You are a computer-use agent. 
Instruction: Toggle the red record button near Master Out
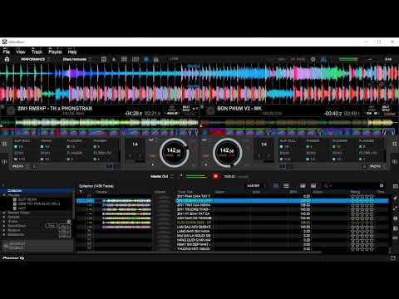click(x=215, y=176)
